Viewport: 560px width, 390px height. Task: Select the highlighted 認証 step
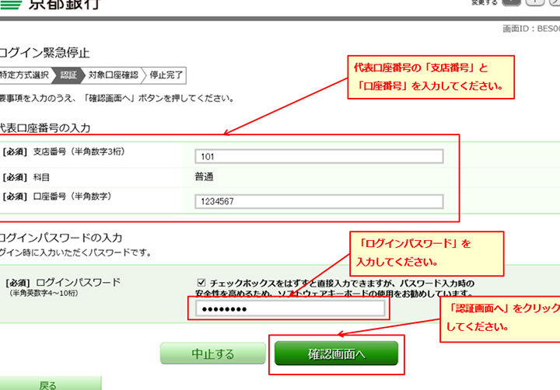coord(68,75)
